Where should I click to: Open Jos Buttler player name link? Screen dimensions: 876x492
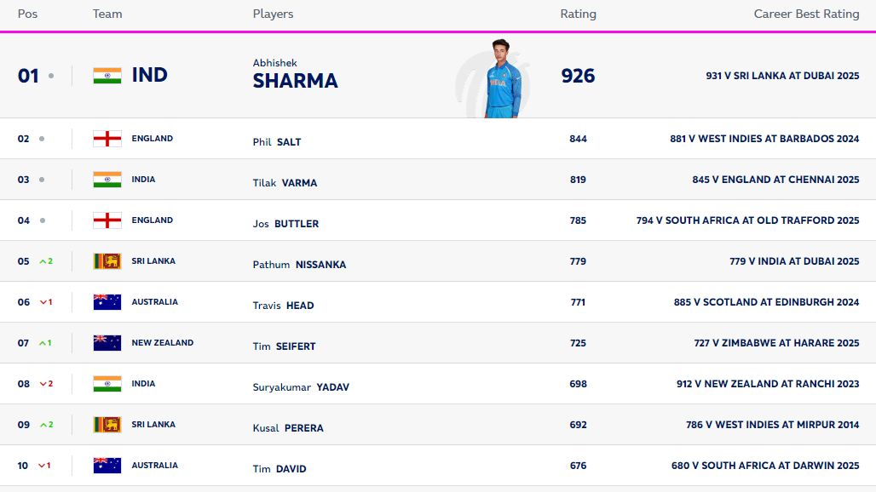pyautogui.click(x=285, y=224)
